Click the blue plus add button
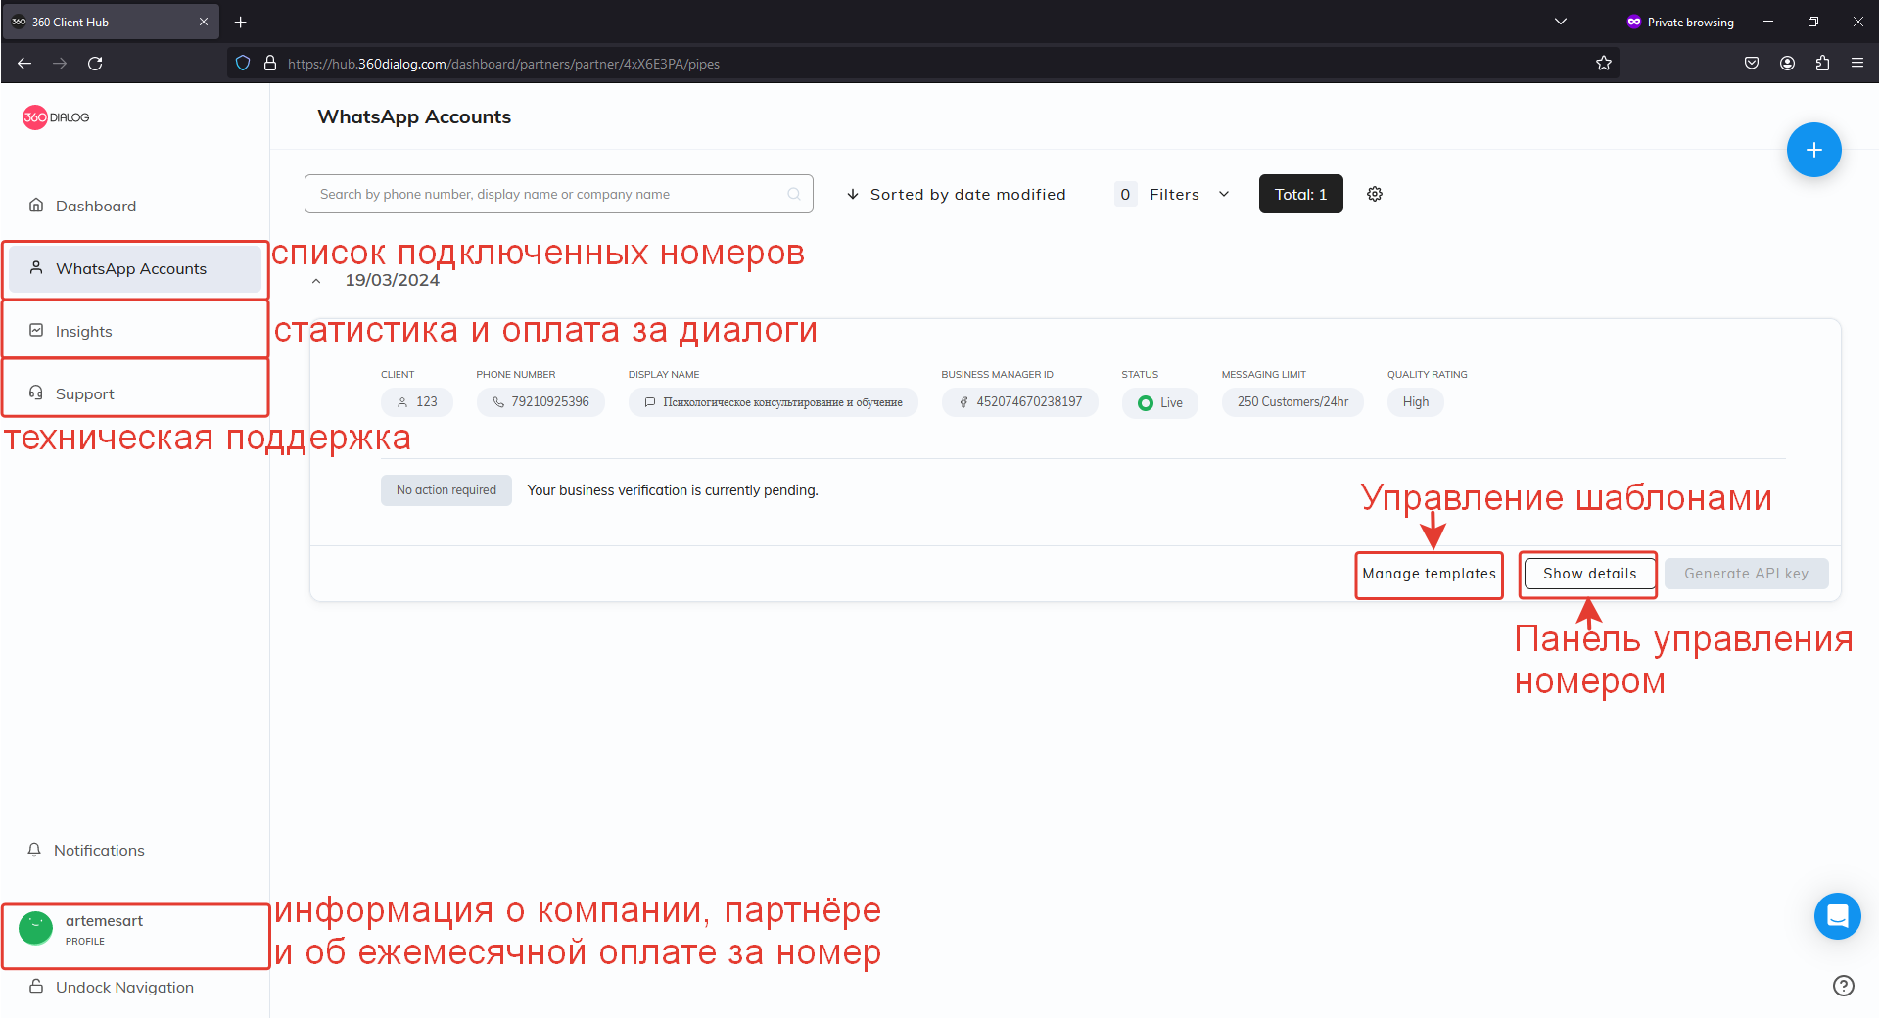The width and height of the screenshot is (1879, 1018). [1813, 150]
